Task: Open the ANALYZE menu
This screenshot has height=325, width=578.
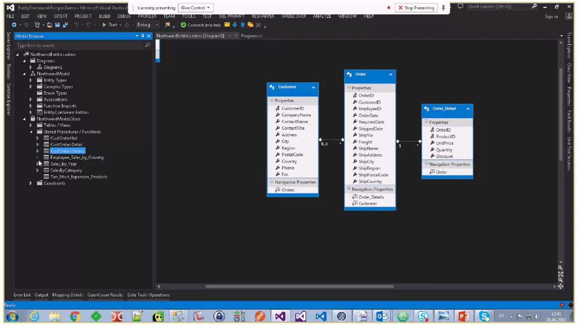Action: tap(322, 16)
